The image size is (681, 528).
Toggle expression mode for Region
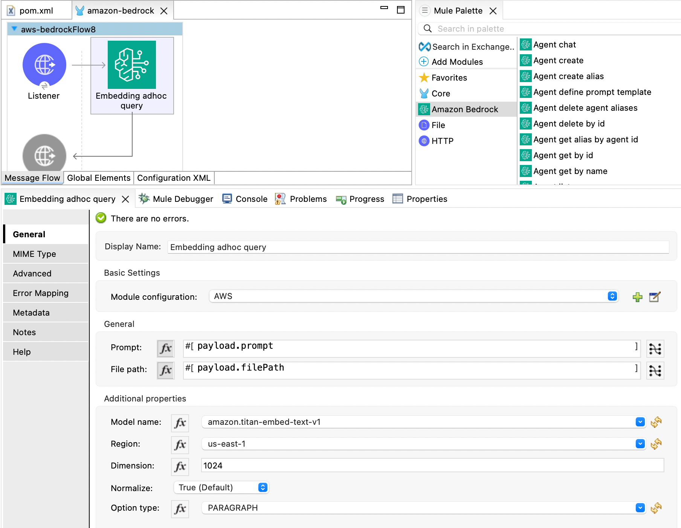(180, 444)
